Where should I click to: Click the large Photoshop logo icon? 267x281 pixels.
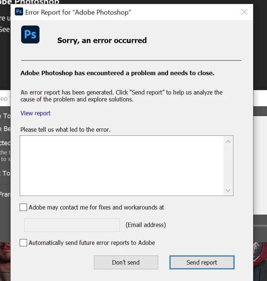click(x=30, y=34)
